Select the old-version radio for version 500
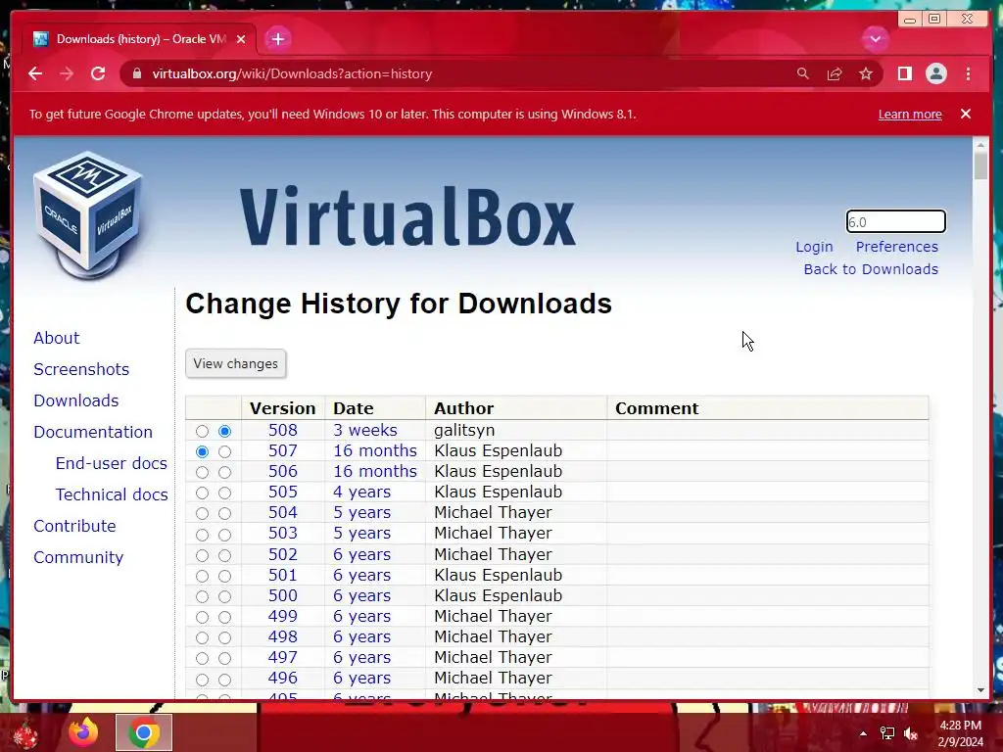The height and width of the screenshot is (752, 1003). pyautogui.click(x=202, y=596)
